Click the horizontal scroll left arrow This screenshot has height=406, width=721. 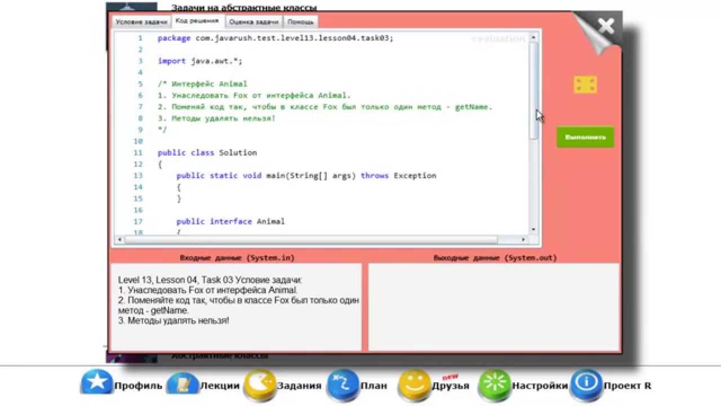119,240
